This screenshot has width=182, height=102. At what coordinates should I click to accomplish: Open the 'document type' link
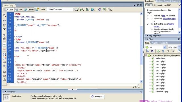point(169,19)
